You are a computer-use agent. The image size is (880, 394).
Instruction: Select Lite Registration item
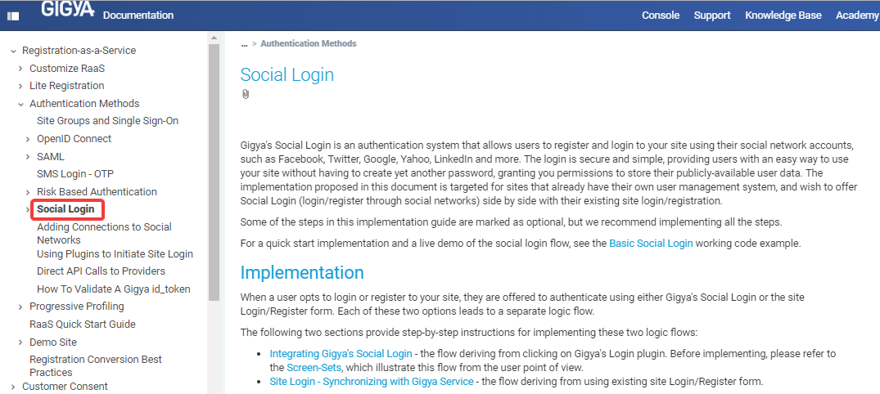(x=67, y=85)
